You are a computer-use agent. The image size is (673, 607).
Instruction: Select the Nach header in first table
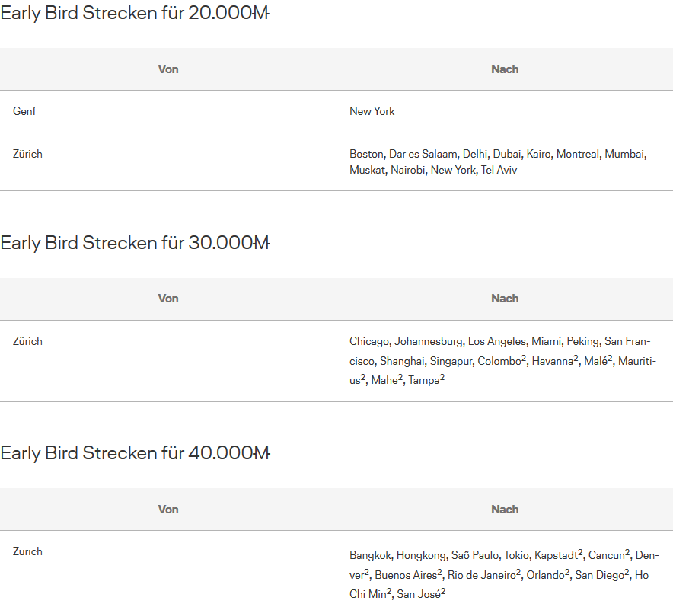[x=505, y=69]
